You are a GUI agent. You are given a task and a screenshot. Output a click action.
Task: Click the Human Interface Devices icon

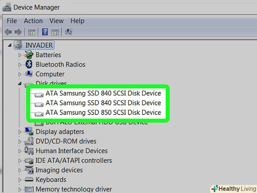click(29, 151)
